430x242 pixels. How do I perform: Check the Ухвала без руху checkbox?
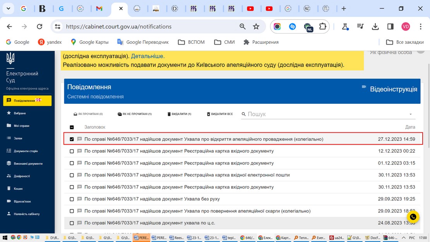[x=72, y=199]
